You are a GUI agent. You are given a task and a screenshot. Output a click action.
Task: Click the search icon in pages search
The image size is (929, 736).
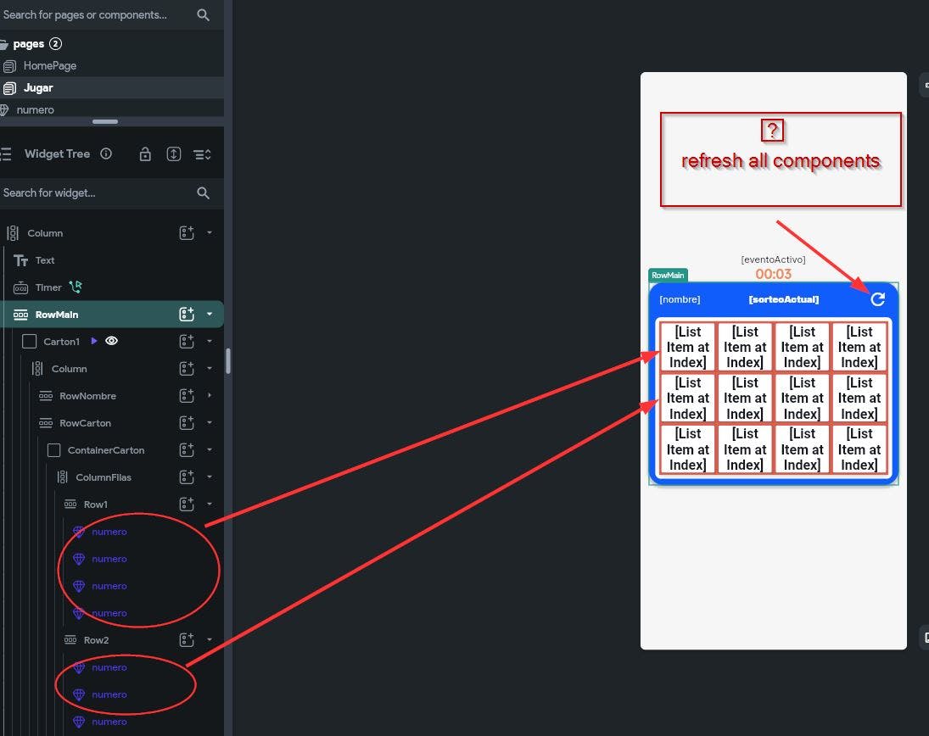pyautogui.click(x=204, y=14)
